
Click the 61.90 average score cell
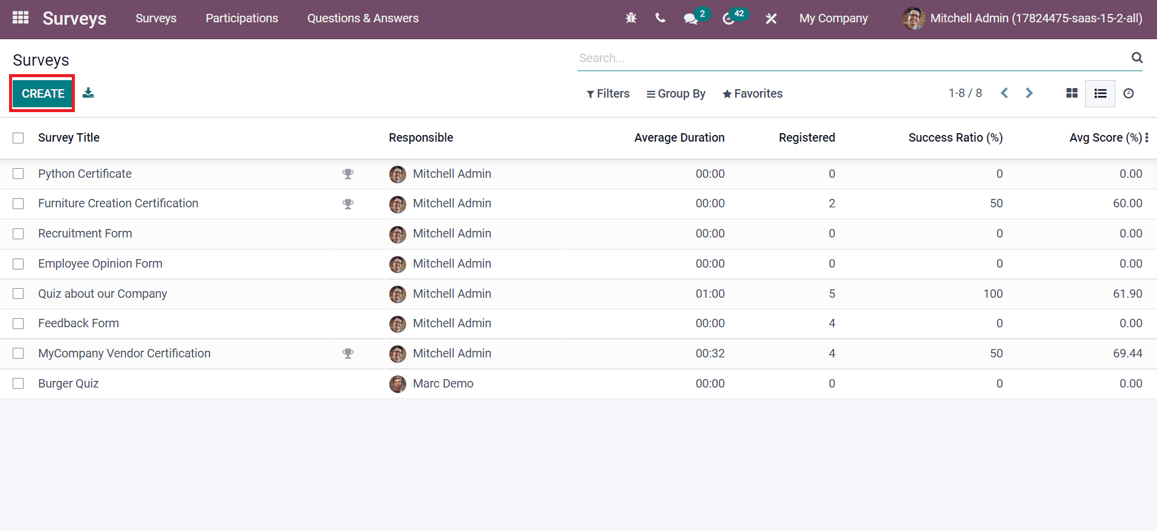coord(1127,294)
